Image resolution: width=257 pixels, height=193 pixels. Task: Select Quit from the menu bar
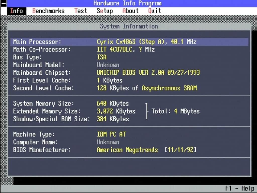[x=155, y=11]
